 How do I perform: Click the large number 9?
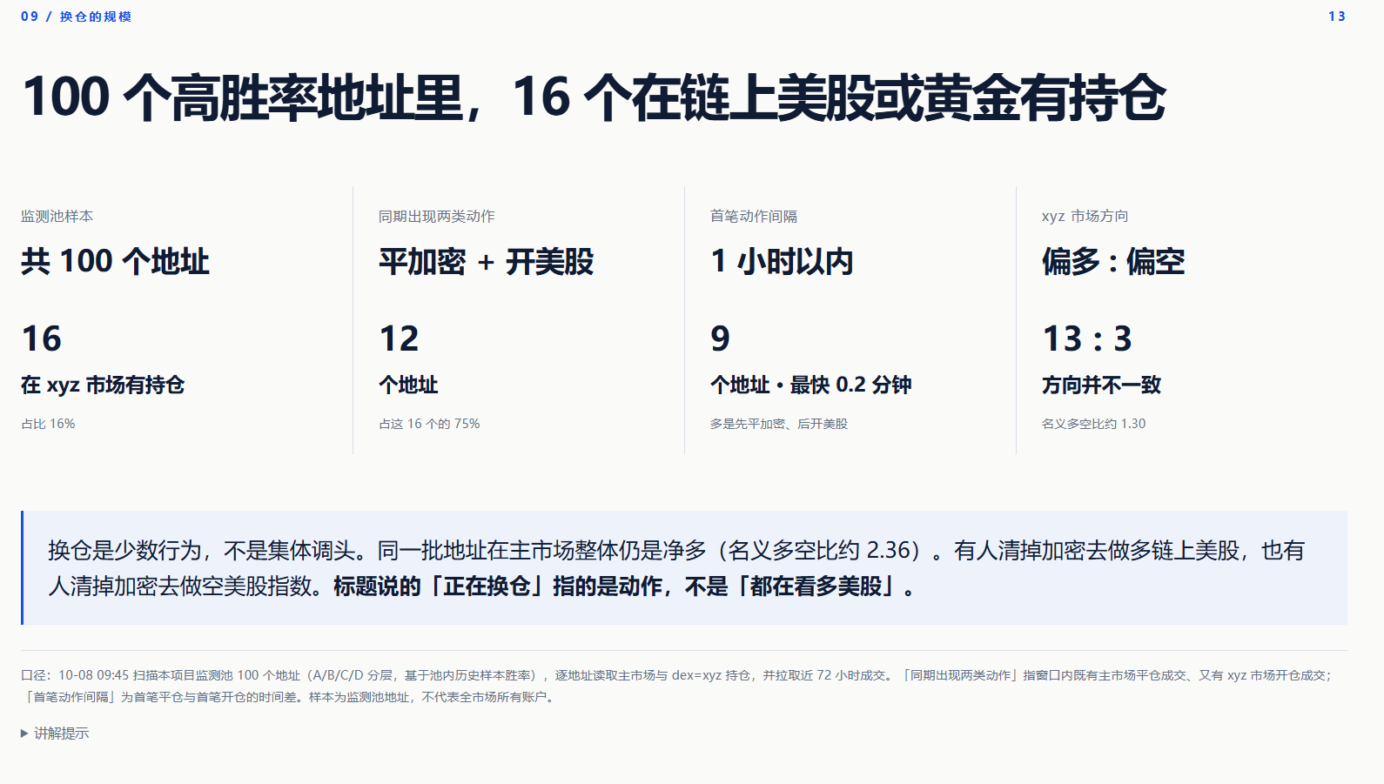click(720, 338)
